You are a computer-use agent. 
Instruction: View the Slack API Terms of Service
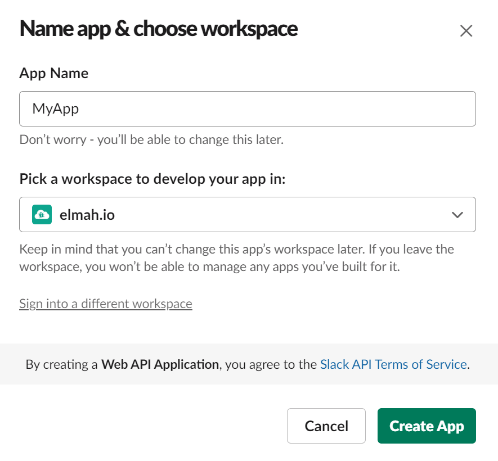(393, 364)
